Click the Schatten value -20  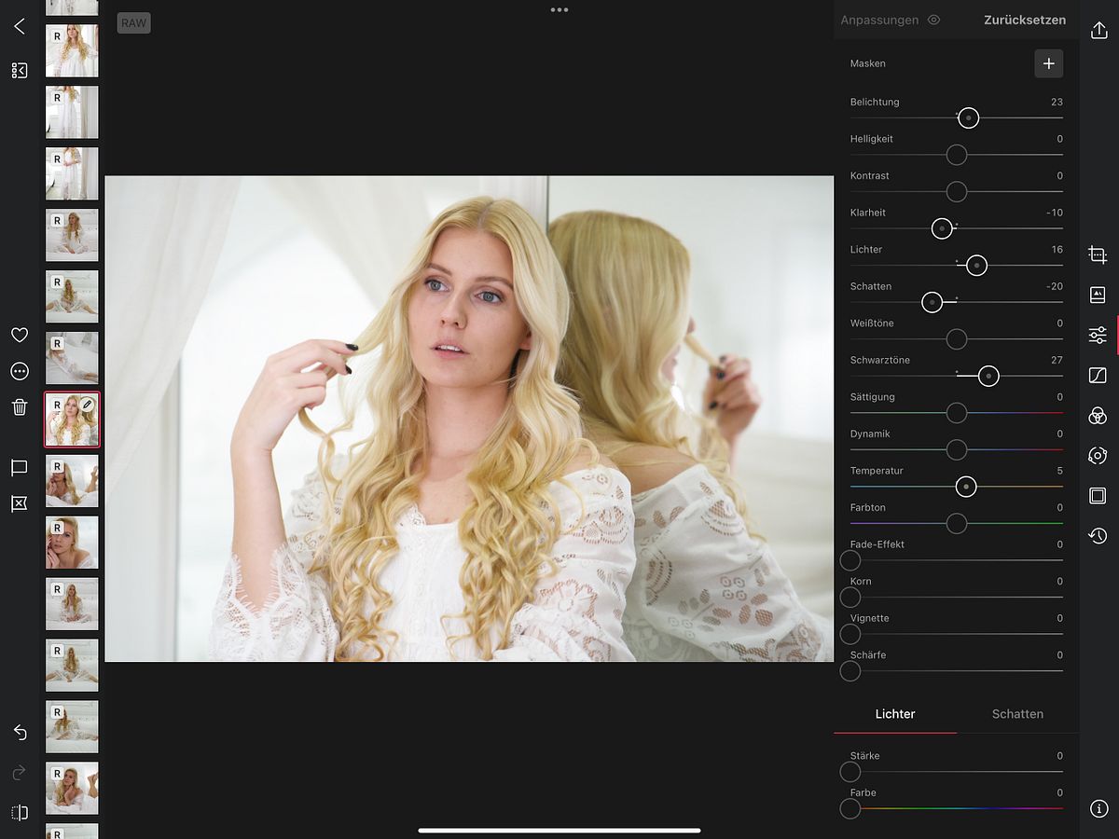1054,286
